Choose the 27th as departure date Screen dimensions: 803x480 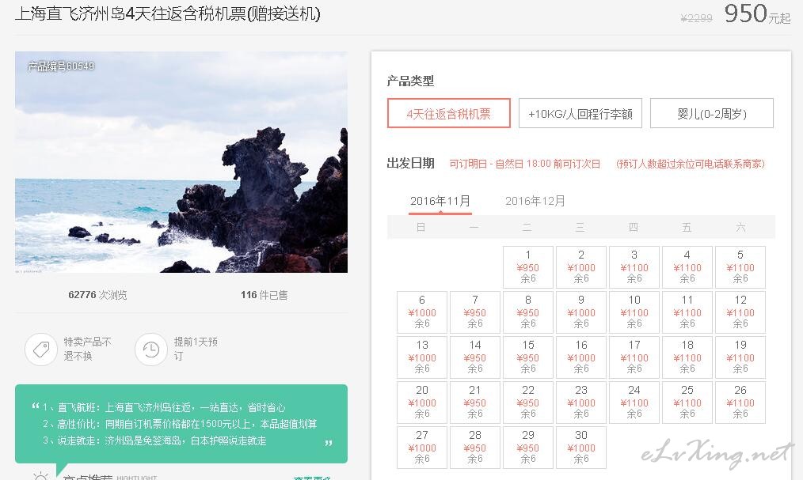point(422,448)
